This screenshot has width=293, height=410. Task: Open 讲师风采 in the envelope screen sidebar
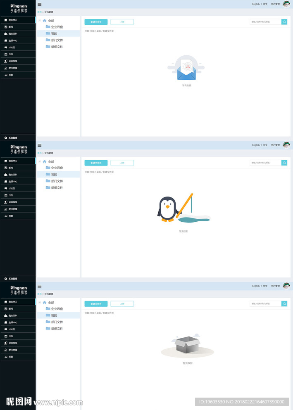[x=17, y=61]
